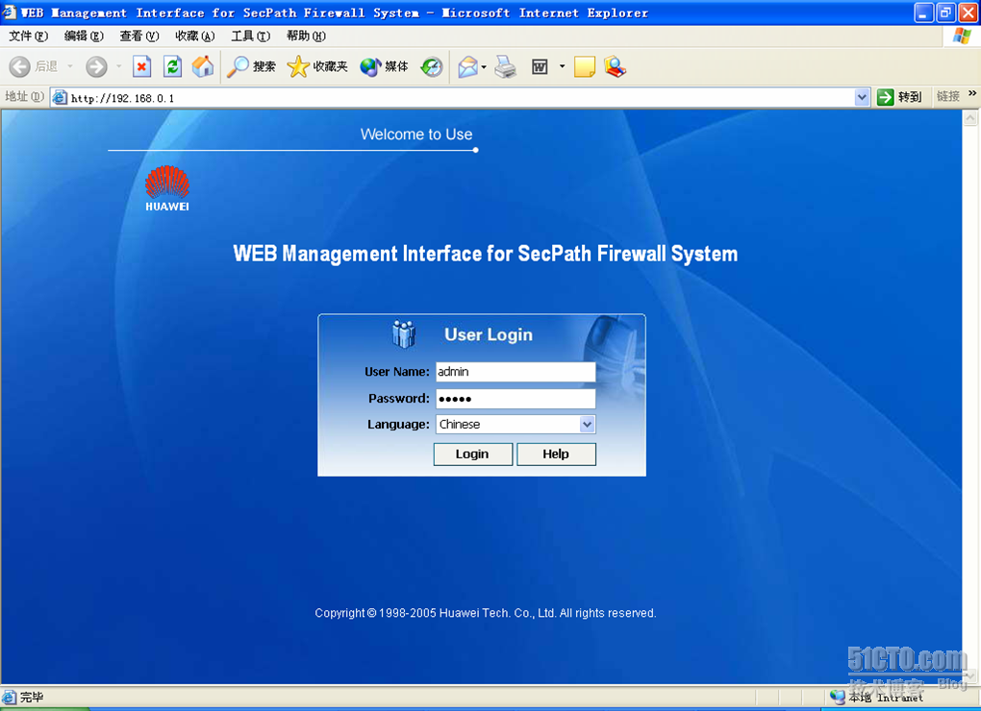Click the 链接 Links label
The image size is (981, 711).
coord(948,96)
